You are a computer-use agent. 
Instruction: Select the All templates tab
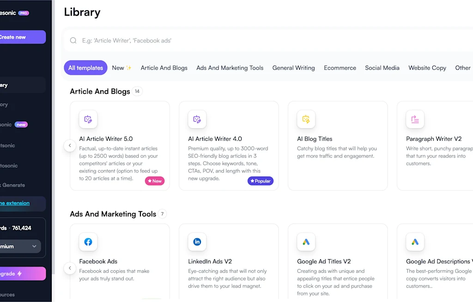coord(85,68)
